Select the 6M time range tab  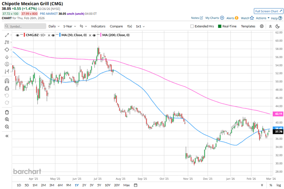coord(60,185)
